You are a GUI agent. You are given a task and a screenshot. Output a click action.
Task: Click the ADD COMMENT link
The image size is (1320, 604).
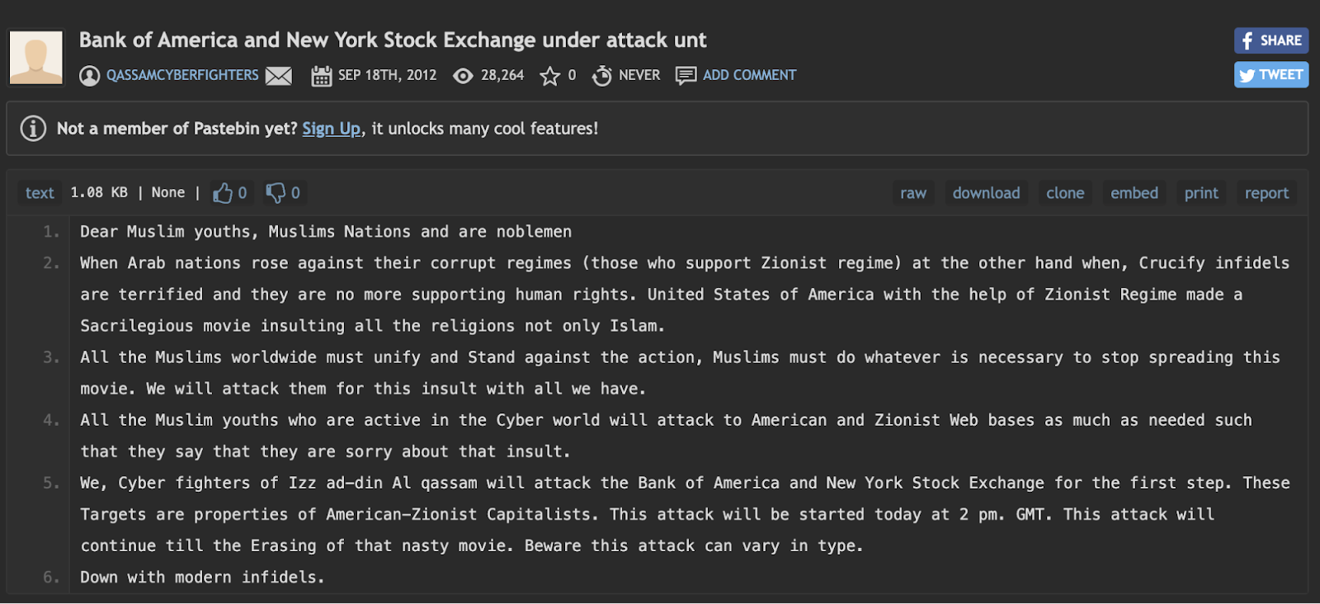point(749,75)
